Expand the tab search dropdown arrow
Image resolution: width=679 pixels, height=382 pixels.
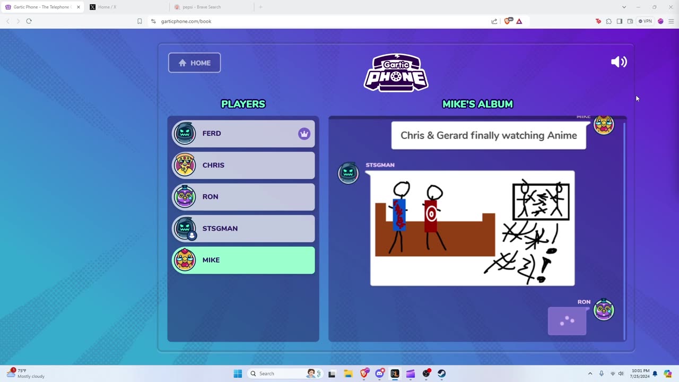(624, 7)
